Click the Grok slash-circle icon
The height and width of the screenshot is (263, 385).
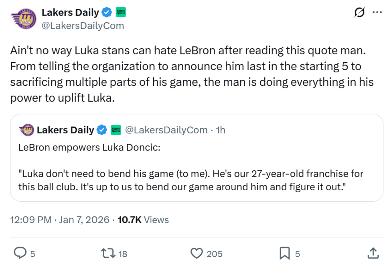point(360,12)
